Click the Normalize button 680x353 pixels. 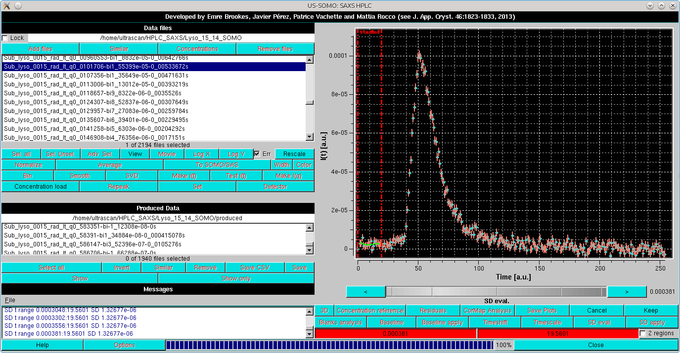pyautogui.click(x=29, y=165)
